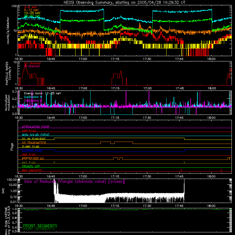Screen dimensions: 235x235
Task: Select the magenta "Collimator 9" legend label
Action: [x=33, y=100]
